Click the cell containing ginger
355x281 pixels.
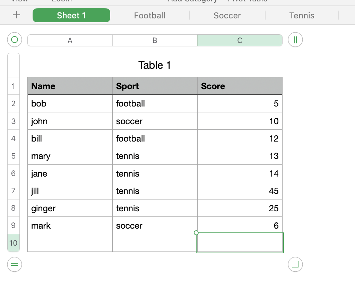pos(70,208)
